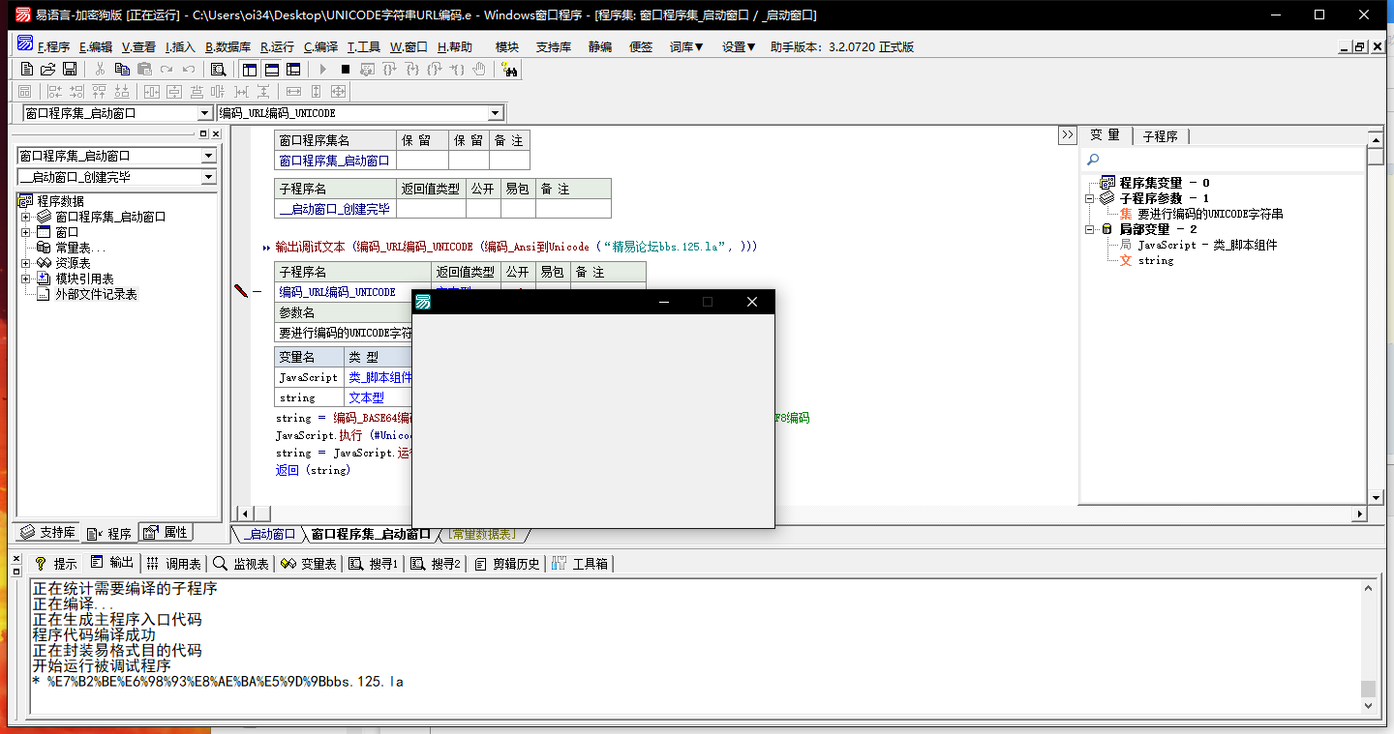Click the Open file folder icon
This screenshot has height=734, width=1394.
click(x=47, y=69)
